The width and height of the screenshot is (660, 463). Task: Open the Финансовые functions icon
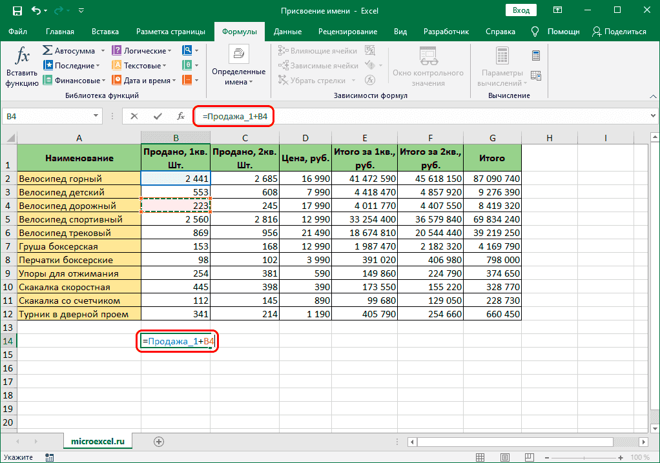pos(48,79)
